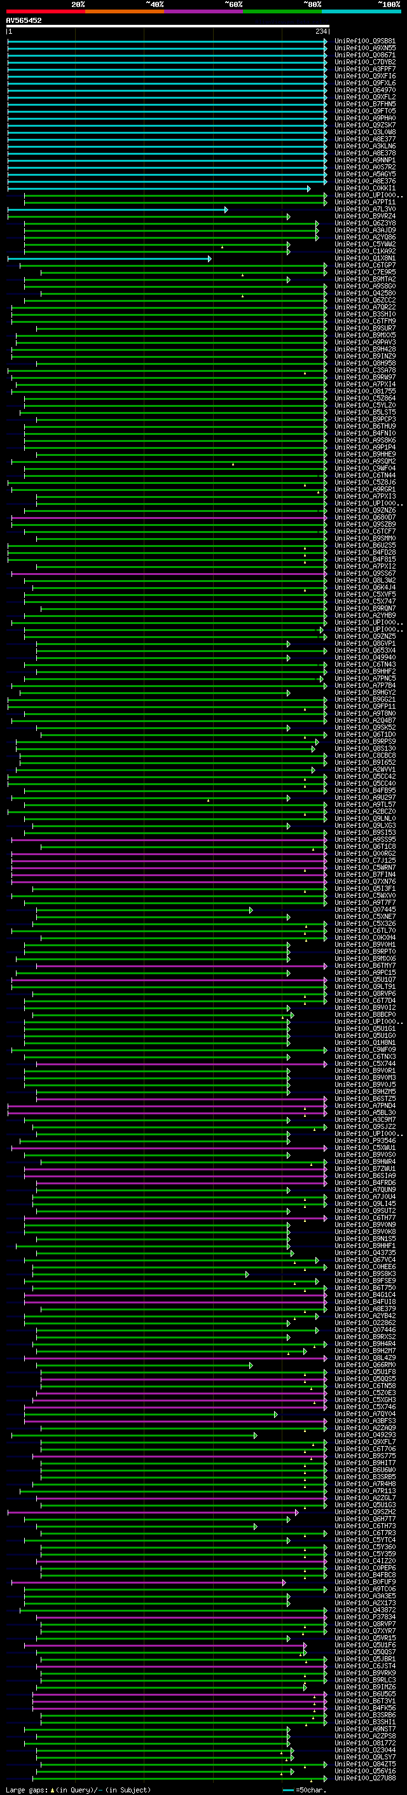This screenshot has height=1795, width=407.
Task: Select hit label UniRef100_A8E377
Action: tap(365, 139)
